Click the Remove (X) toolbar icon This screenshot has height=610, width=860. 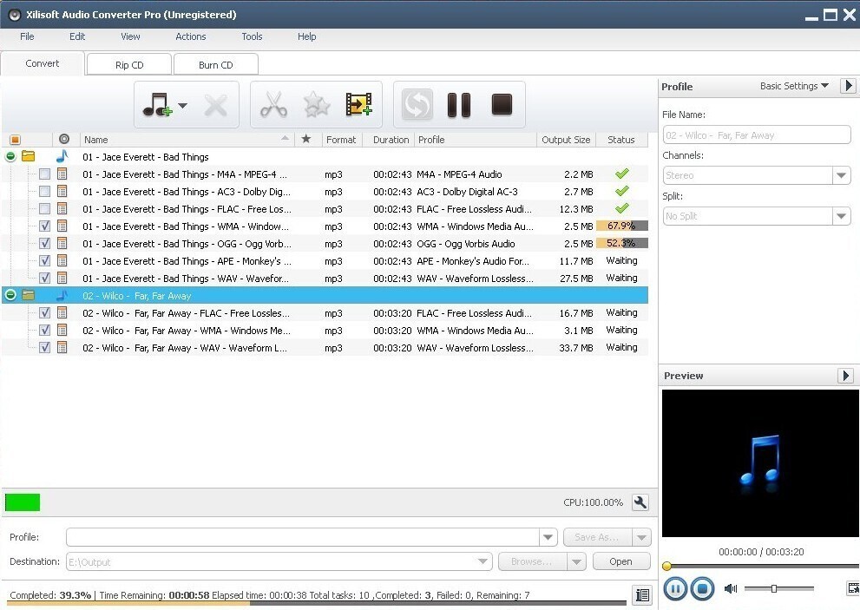click(215, 105)
